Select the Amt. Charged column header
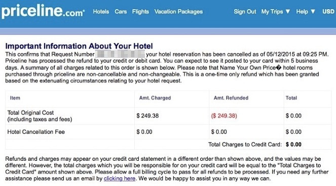The height and width of the screenshot is (186, 336). coord(155,98)
